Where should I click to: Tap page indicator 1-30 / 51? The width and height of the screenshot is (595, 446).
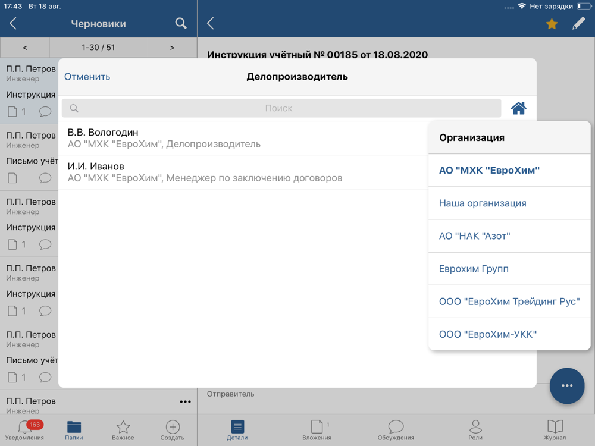tap(98, 48)
